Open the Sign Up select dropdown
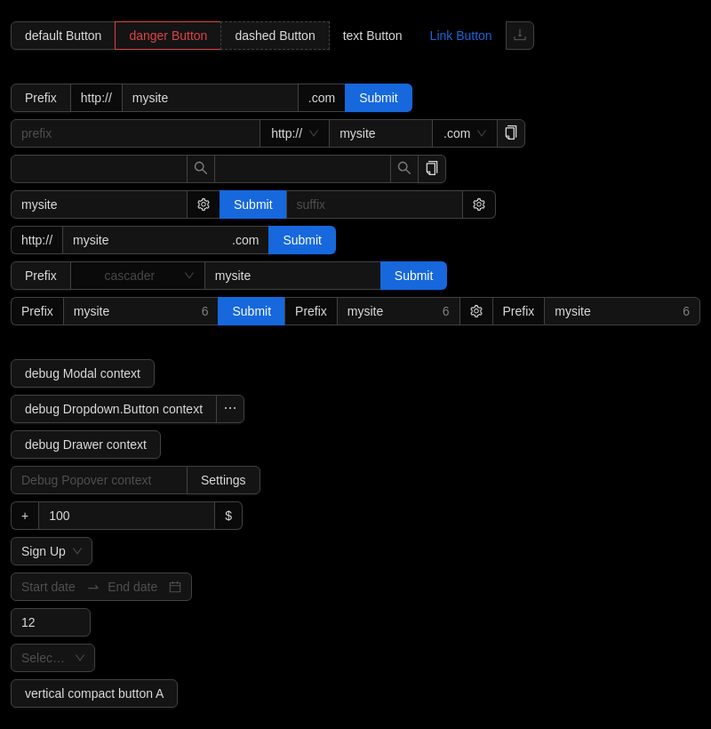This screenshot has width=711, height=729. [52, 551]
